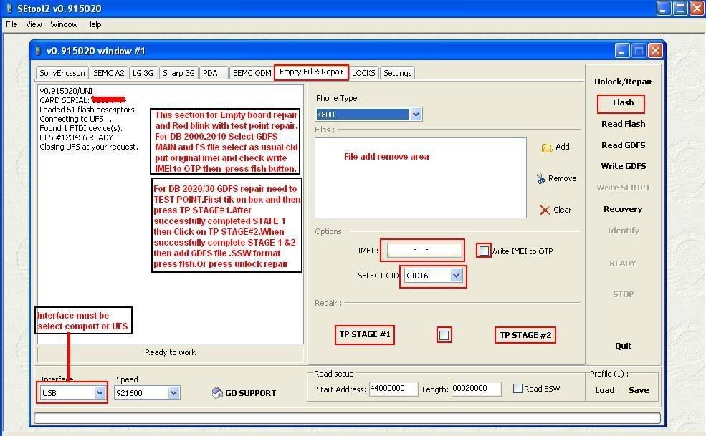Click the log line 'UFS #123456 READY'
The height and width of the screenshot is (436, 706).
tap(76, 137)
